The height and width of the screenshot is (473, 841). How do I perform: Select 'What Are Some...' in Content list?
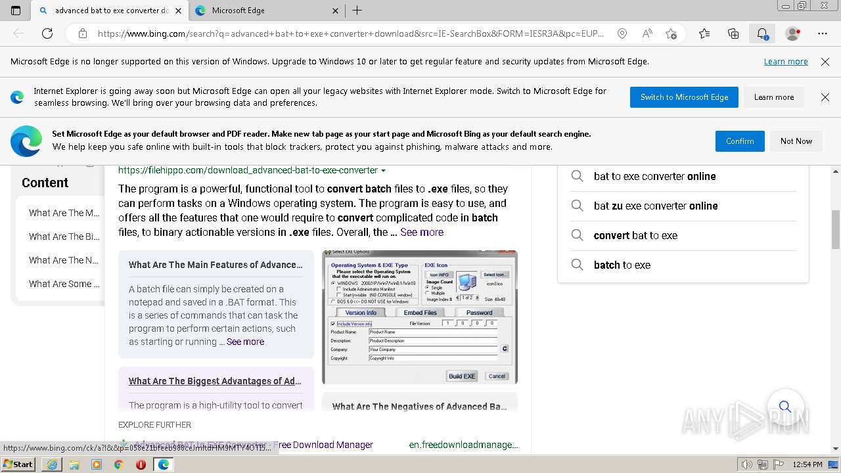(x=64, y=284)
